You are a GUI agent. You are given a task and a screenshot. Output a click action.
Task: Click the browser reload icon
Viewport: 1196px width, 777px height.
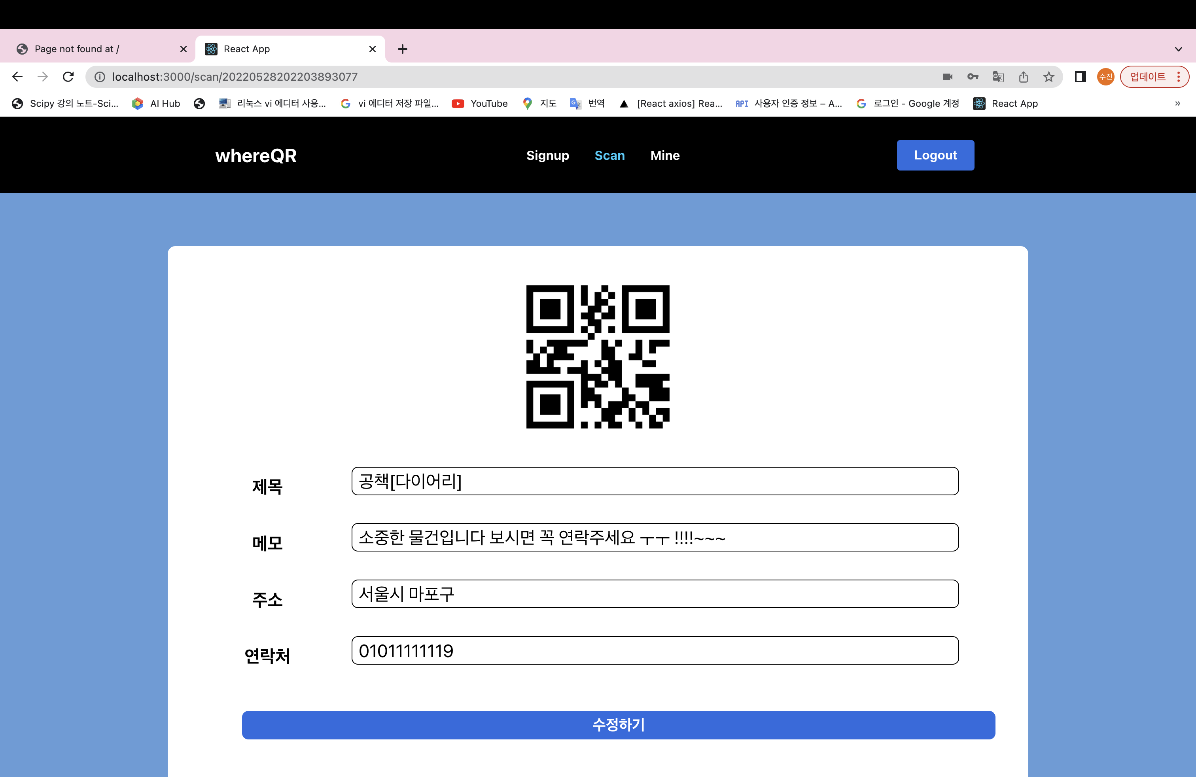tap(68, 76)
